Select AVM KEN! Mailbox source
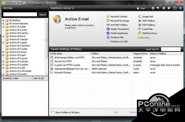 point(117,25)
